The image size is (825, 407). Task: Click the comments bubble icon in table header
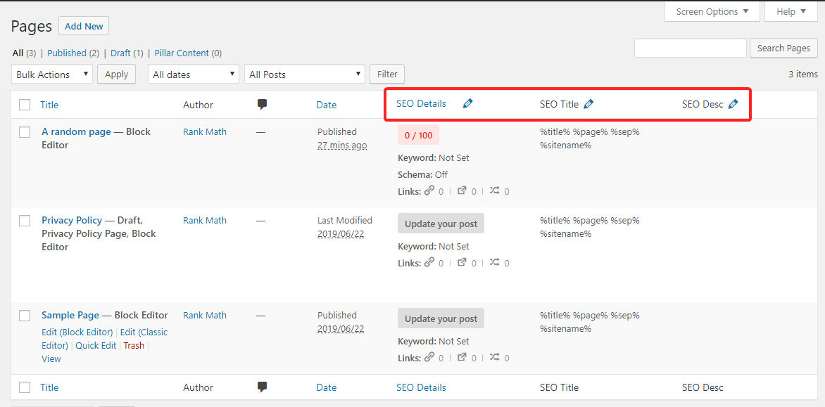pos(262,105)
